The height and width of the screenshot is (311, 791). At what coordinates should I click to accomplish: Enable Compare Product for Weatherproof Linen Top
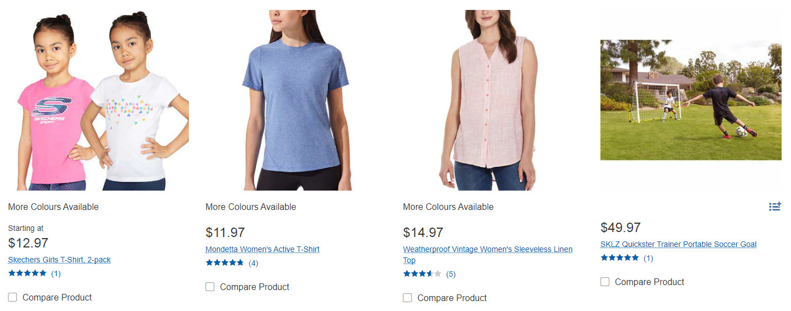tap(408, 298)
